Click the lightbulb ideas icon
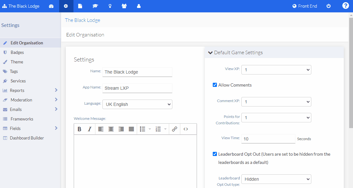Viewport: 353px width, 188px height. coord(110,6)
